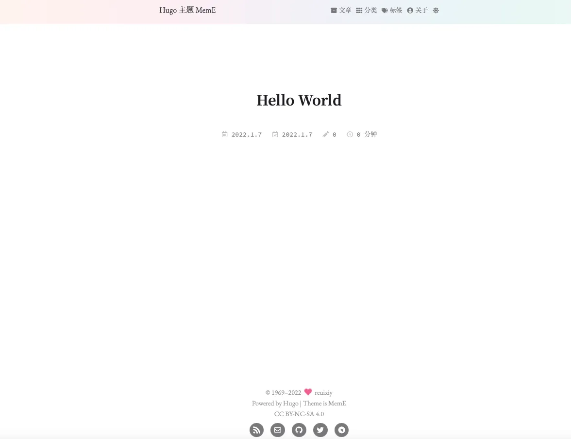This screenshot has height=439, width=571.
Task: Click the calendar icon beside publish date
Action: click(x=224, y=135)
